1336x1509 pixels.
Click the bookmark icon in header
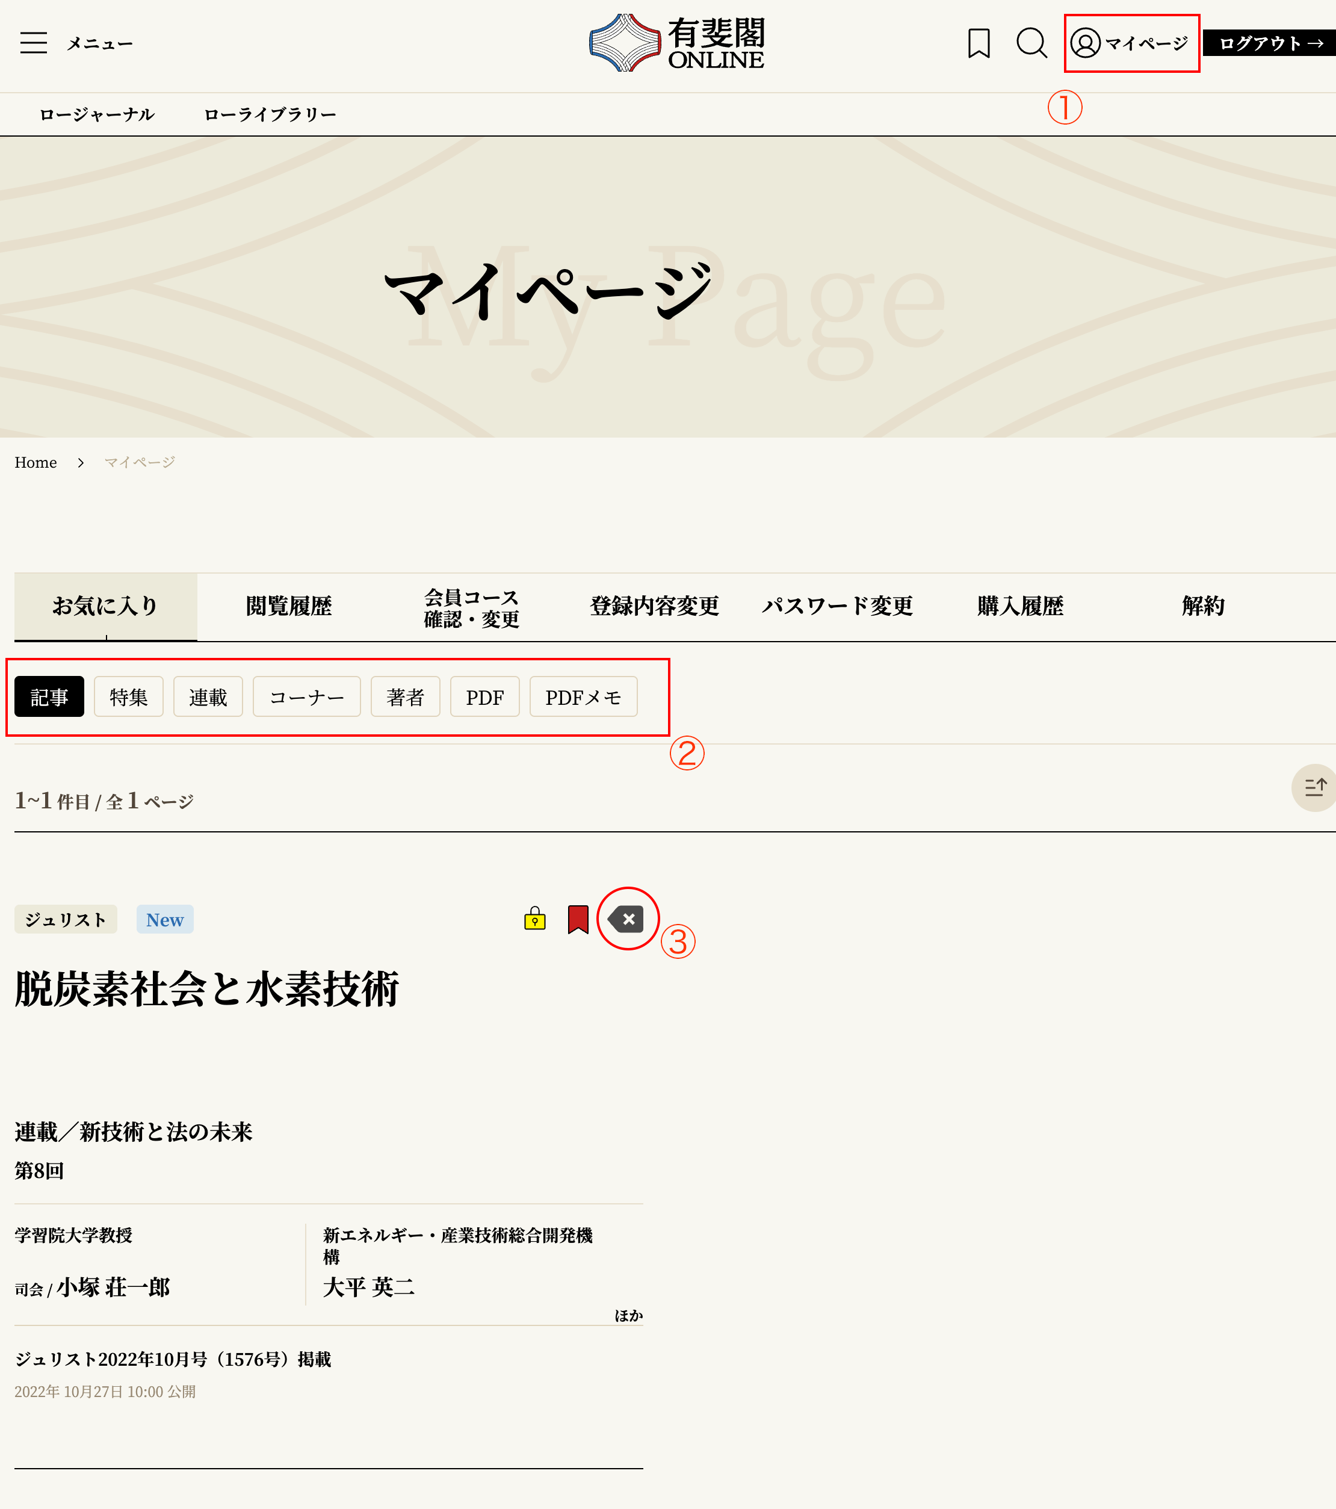point(979,43)
